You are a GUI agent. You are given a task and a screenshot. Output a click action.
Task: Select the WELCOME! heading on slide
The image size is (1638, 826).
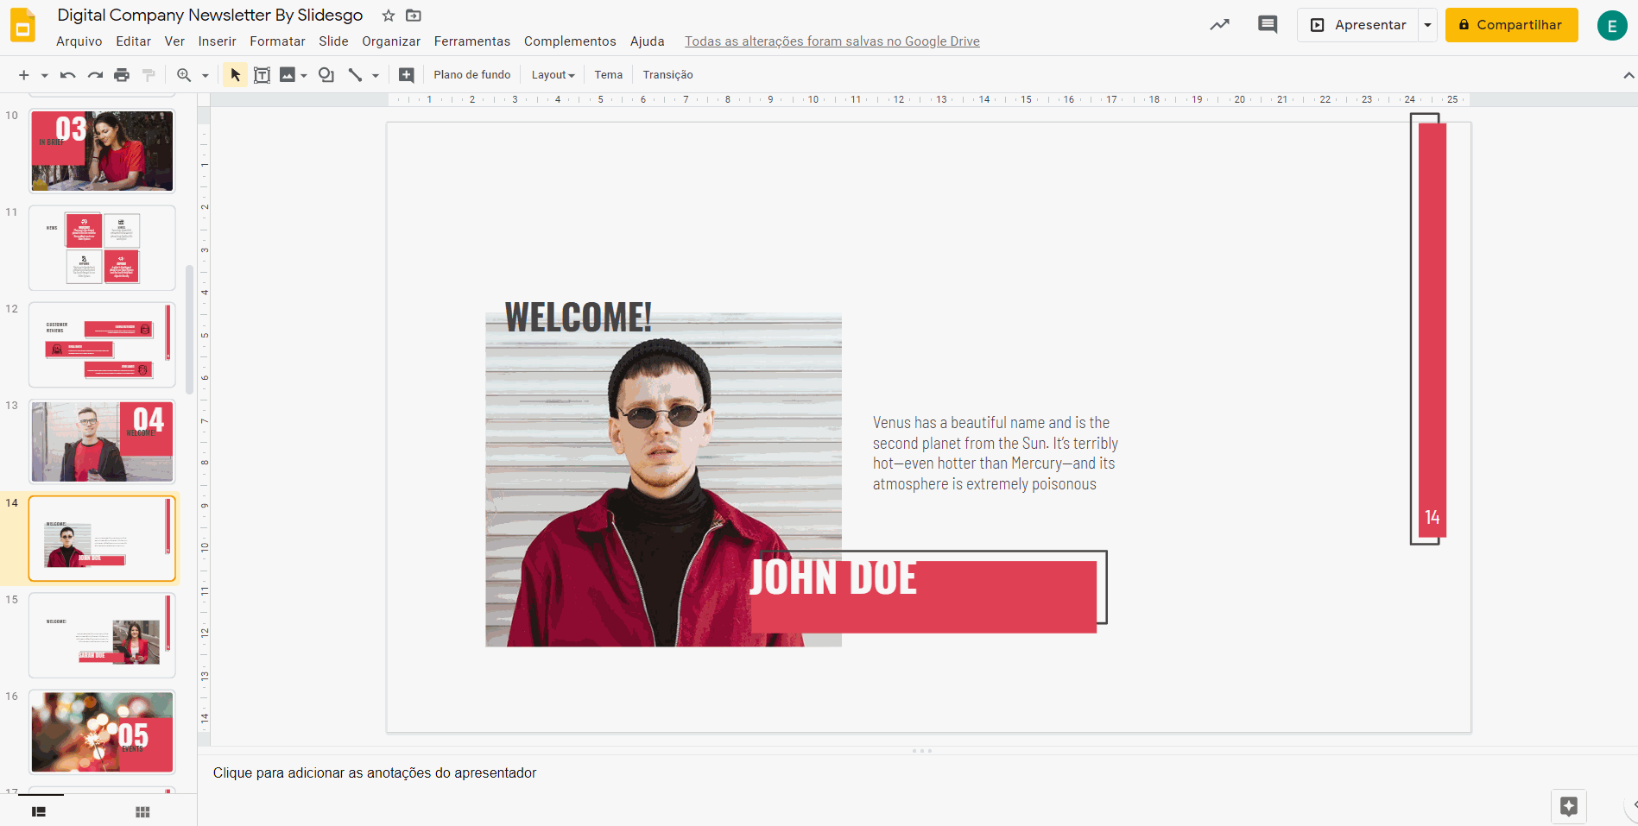click(578, 318)
